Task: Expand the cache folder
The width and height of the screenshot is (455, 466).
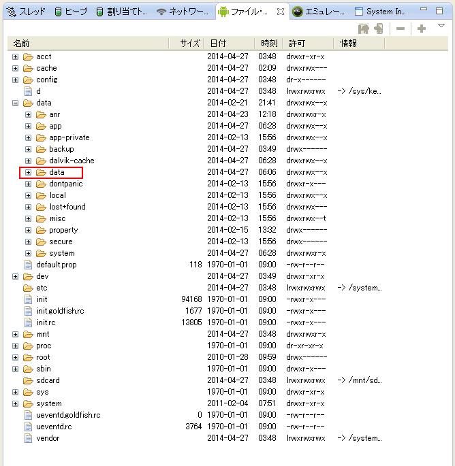Action: 15,68
